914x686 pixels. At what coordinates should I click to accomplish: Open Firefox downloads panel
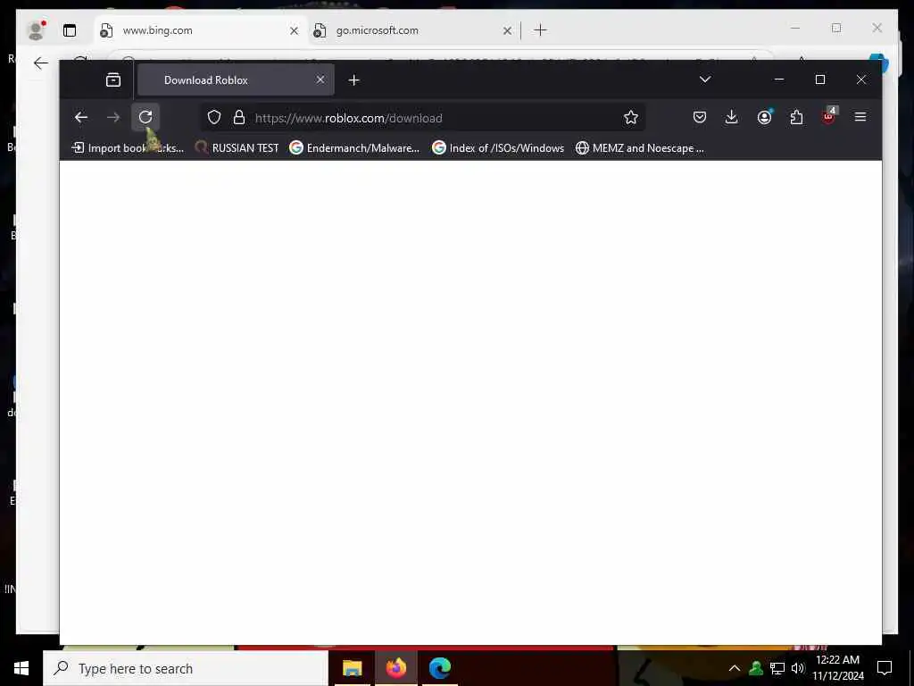(x=732, y=117)
